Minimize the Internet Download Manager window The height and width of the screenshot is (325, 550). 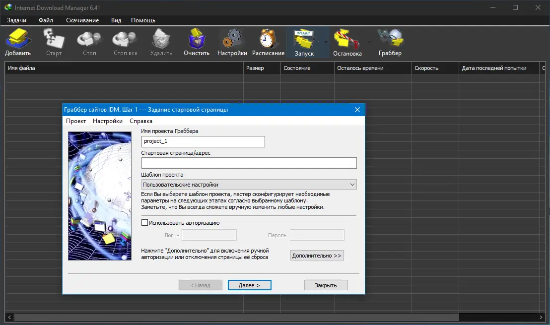click(493, 7)
